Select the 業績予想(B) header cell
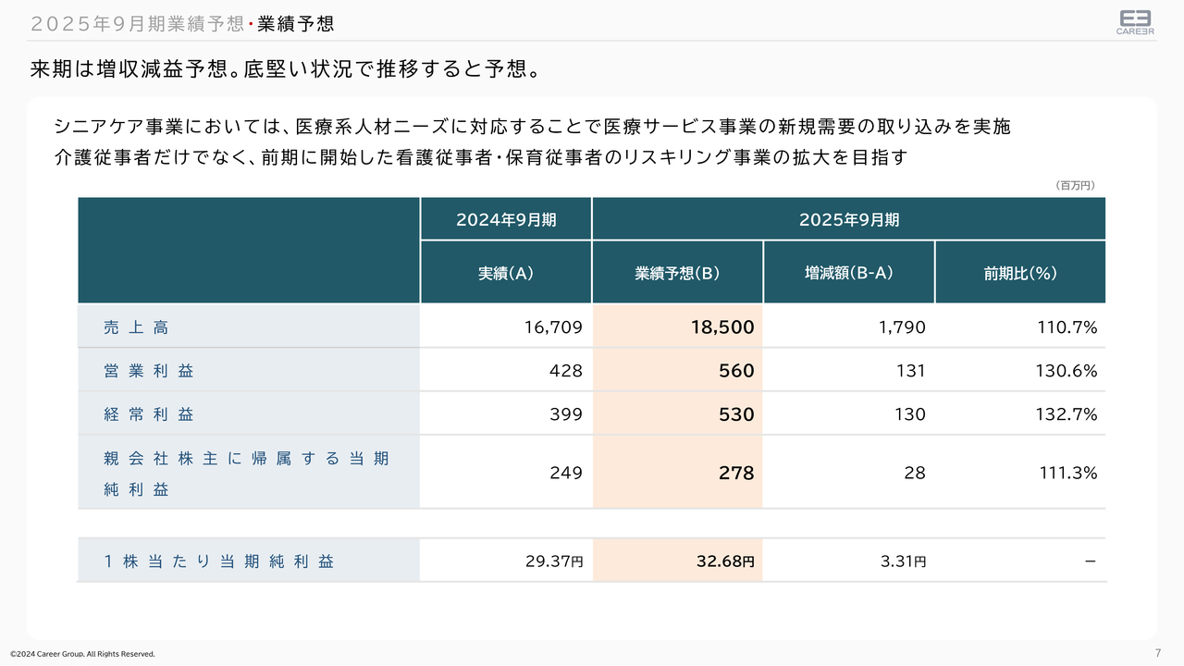The height and width of the screenshot is (666, 1184). (677, 273)
